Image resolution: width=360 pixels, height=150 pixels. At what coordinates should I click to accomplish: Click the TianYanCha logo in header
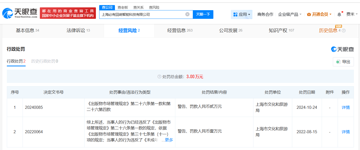(20, 13)
